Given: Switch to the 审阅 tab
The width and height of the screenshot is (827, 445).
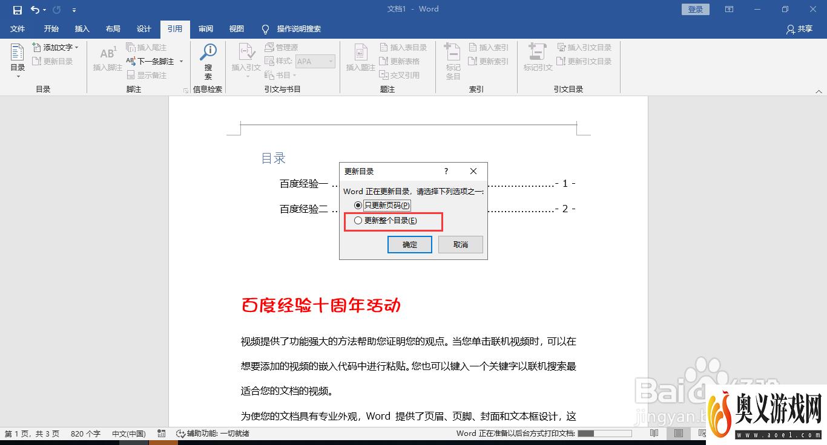Looking at the screenshot, I should (206, 28).
